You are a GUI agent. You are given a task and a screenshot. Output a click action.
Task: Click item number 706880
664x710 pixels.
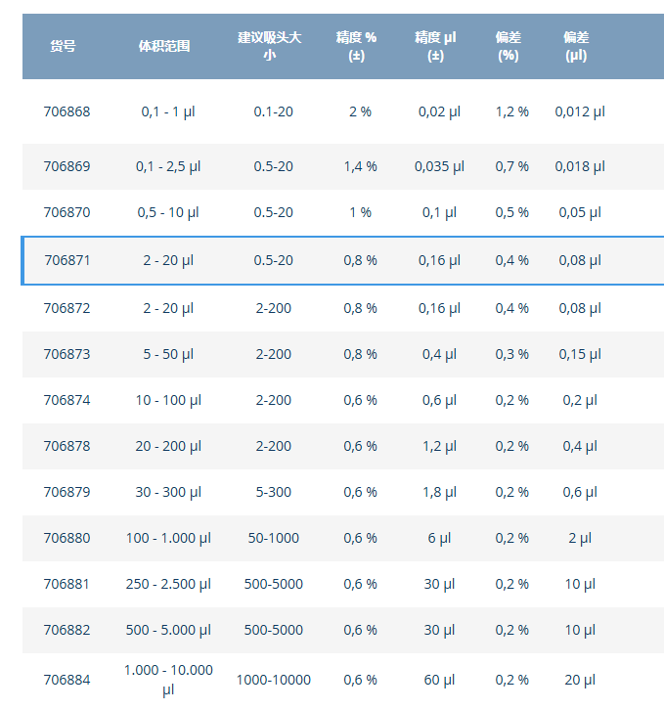(66, 538)
